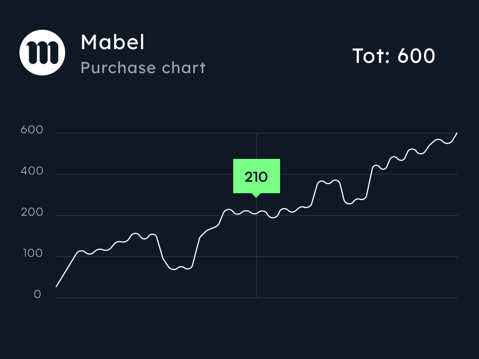Click the "Tot: 600" total label
Image resolution: width=479 pixels, height=359 pixels.
tap(393, 56)
